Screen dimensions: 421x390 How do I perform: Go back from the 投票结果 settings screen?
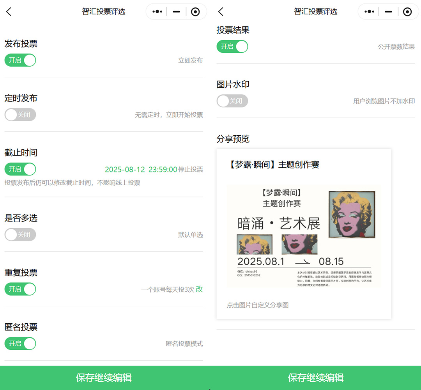pyautogui.click(x=221, y=12)
